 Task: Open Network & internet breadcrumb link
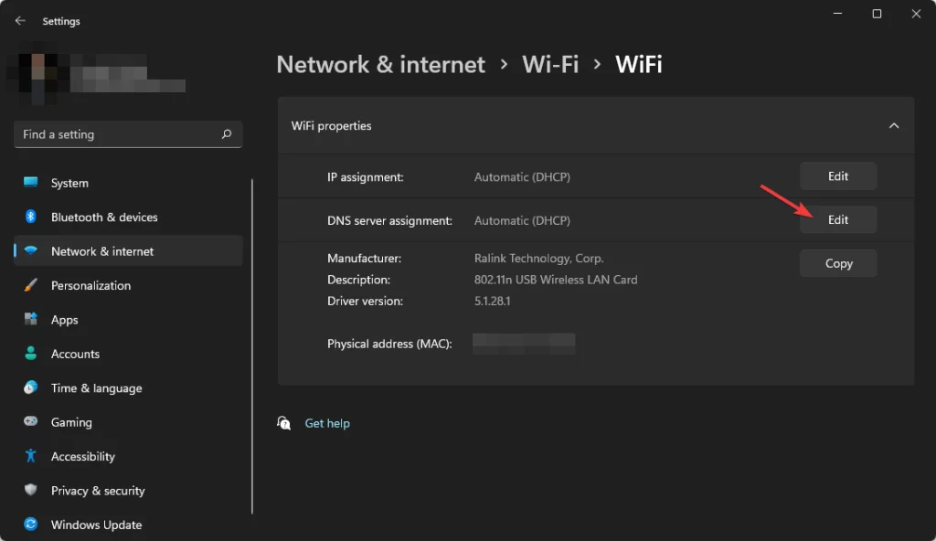coord(380,64)
